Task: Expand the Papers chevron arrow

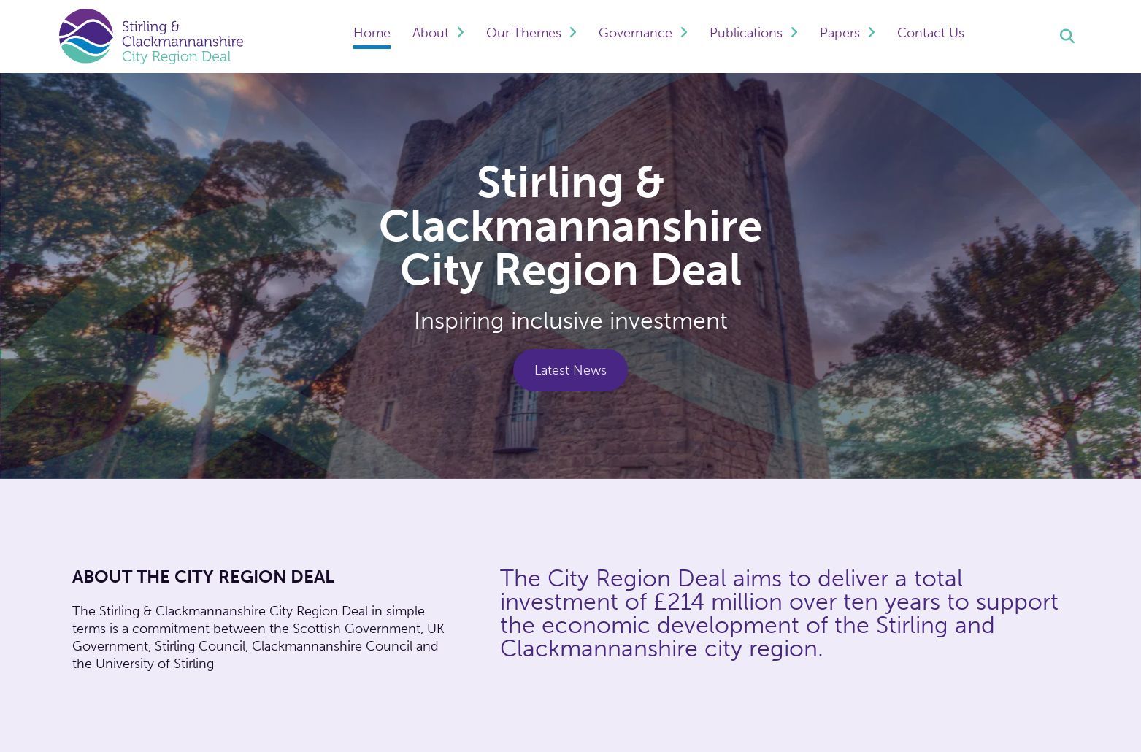Action: point(872,32)
